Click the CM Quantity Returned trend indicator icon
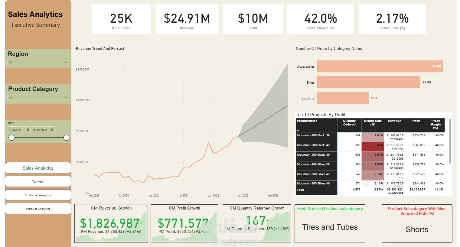The width and height of the screenshot is (460, 247). [267, 220]
